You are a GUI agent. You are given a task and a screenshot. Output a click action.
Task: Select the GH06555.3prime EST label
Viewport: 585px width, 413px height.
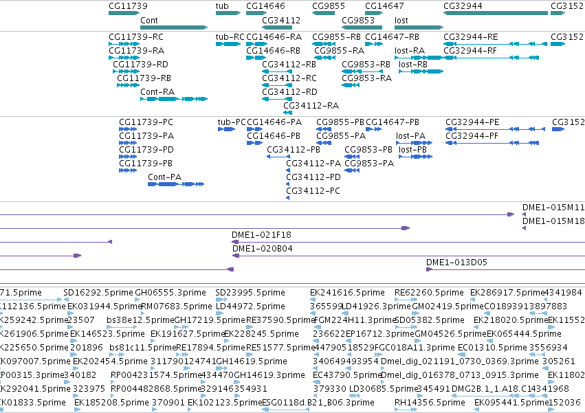click(170, 293)
